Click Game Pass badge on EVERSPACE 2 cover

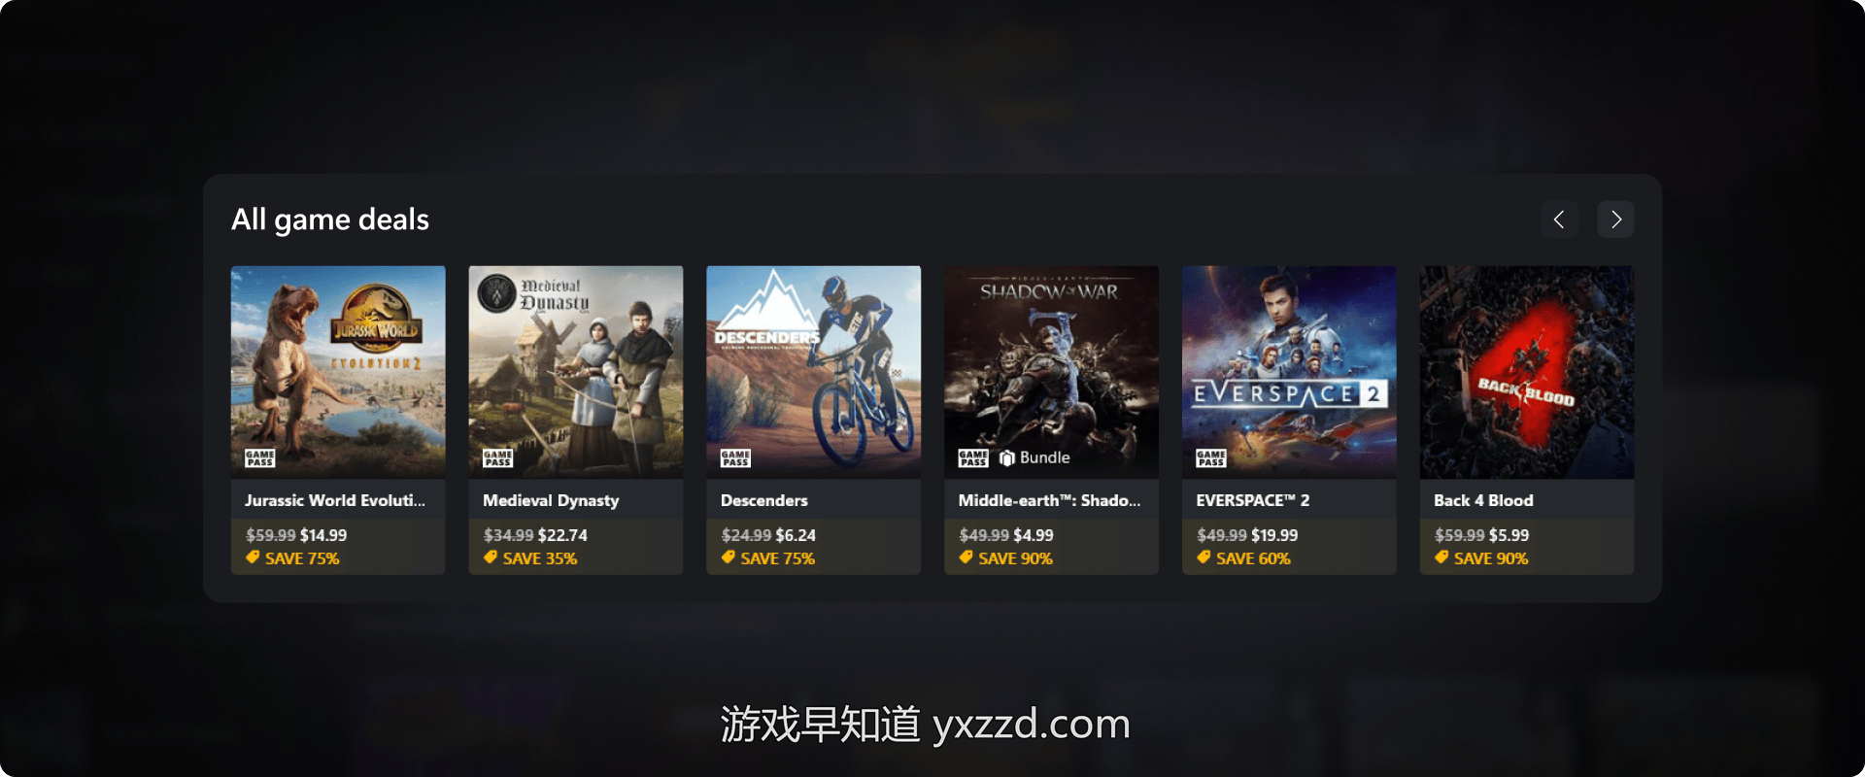1210,458
